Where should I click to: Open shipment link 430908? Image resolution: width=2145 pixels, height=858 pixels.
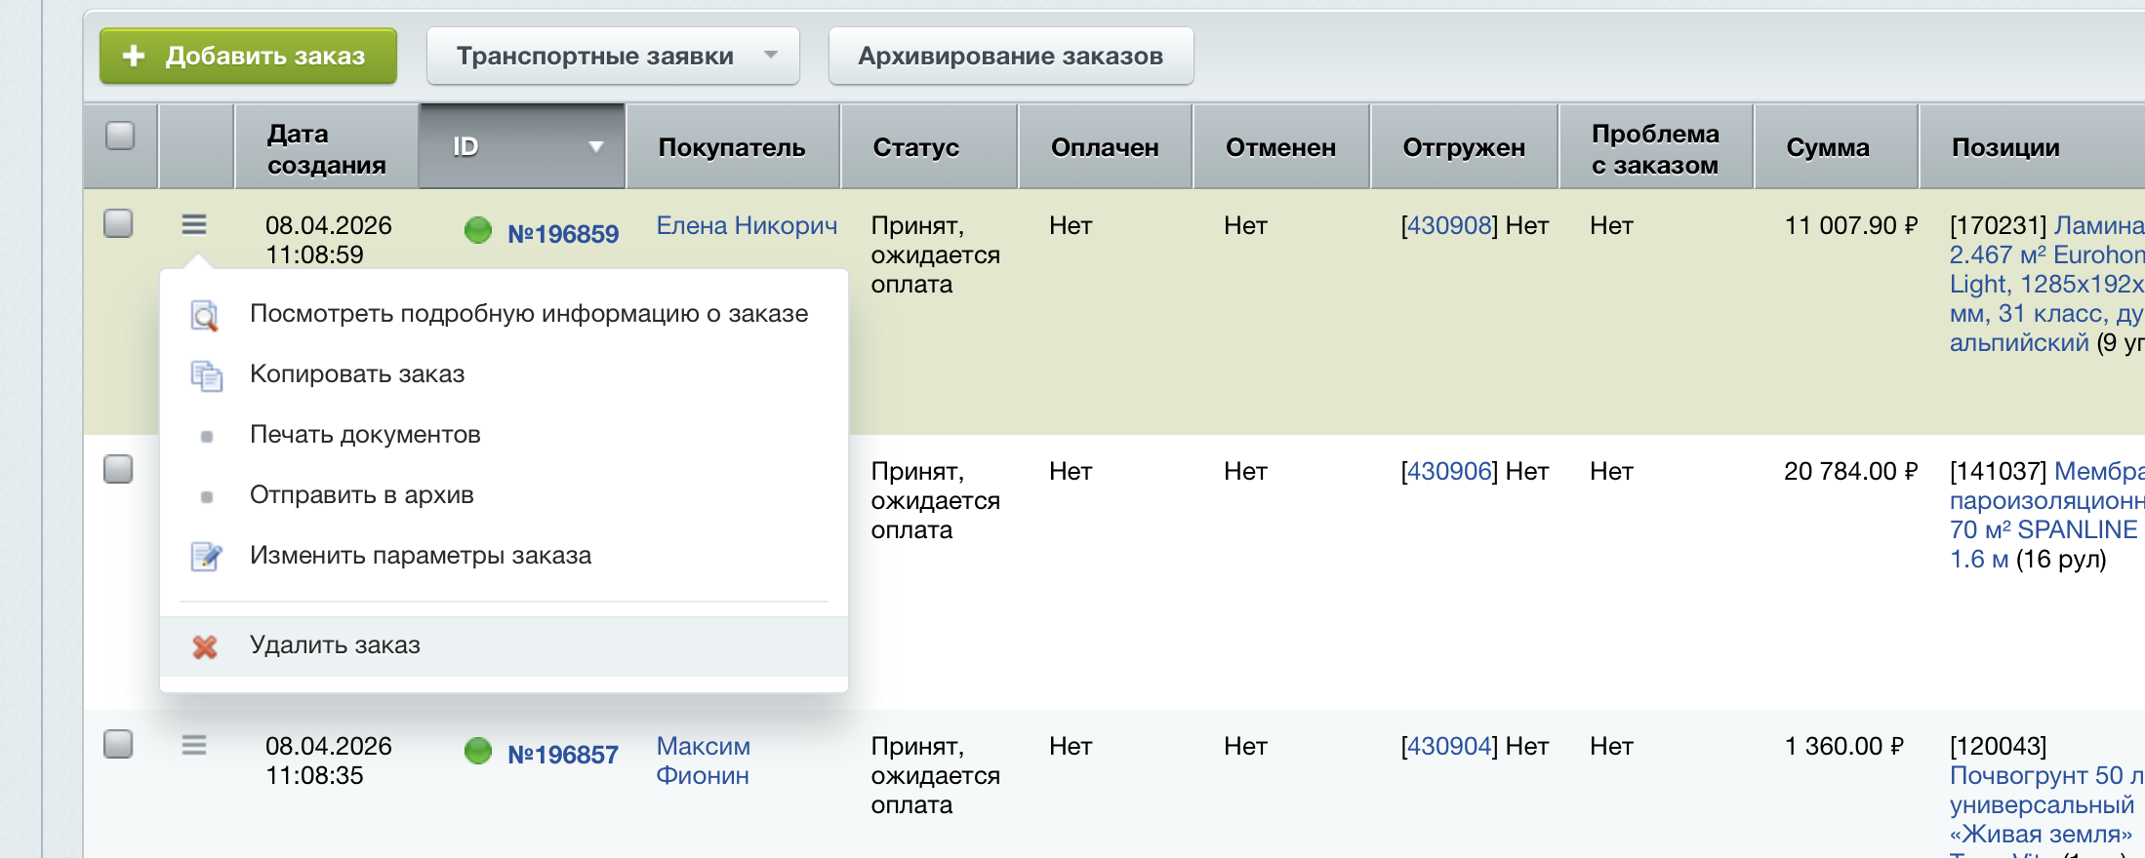[1449, 225]
